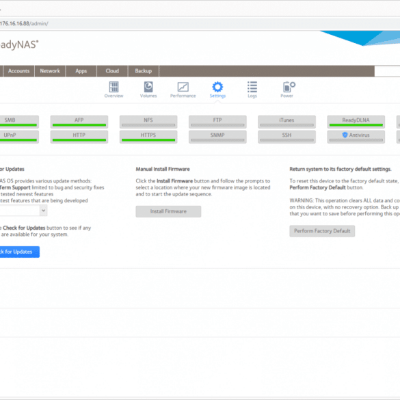The width and height of the screenshot is (400, 400).
Task: Open the Power icon
Action: tap(287, 90)
